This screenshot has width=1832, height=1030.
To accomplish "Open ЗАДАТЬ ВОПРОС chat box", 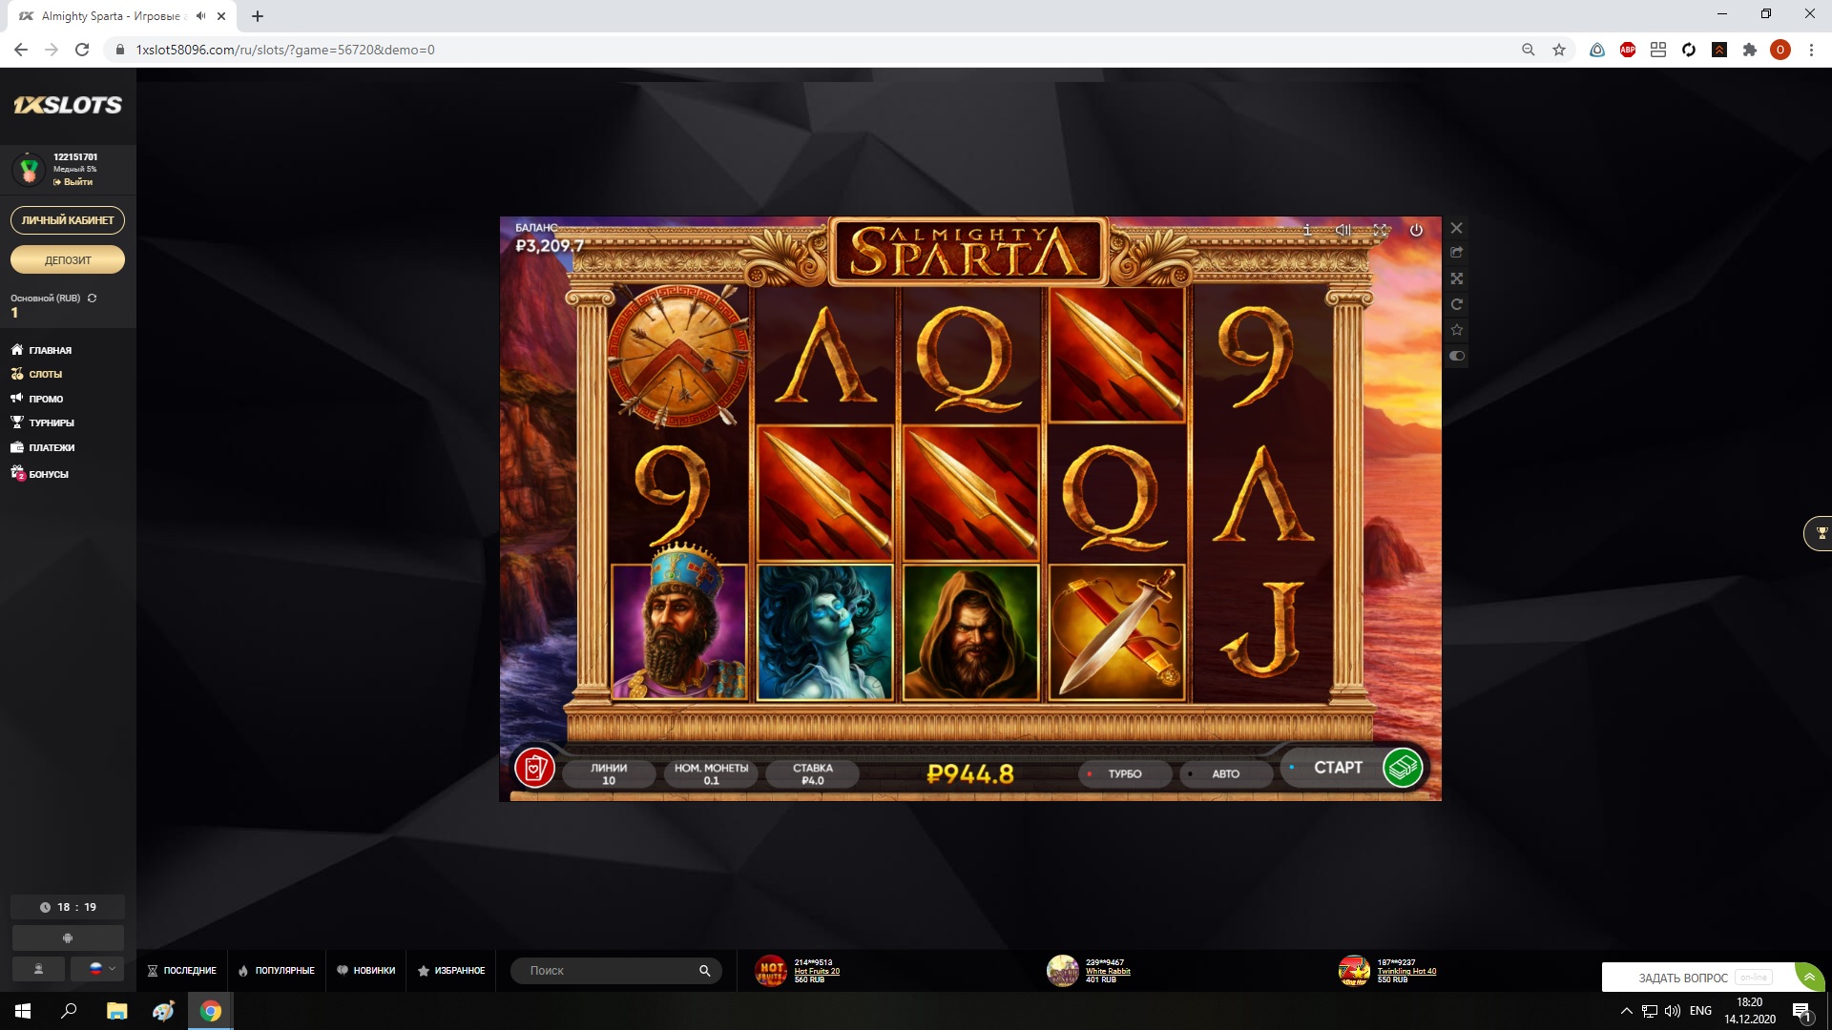I will point(1698,978).
